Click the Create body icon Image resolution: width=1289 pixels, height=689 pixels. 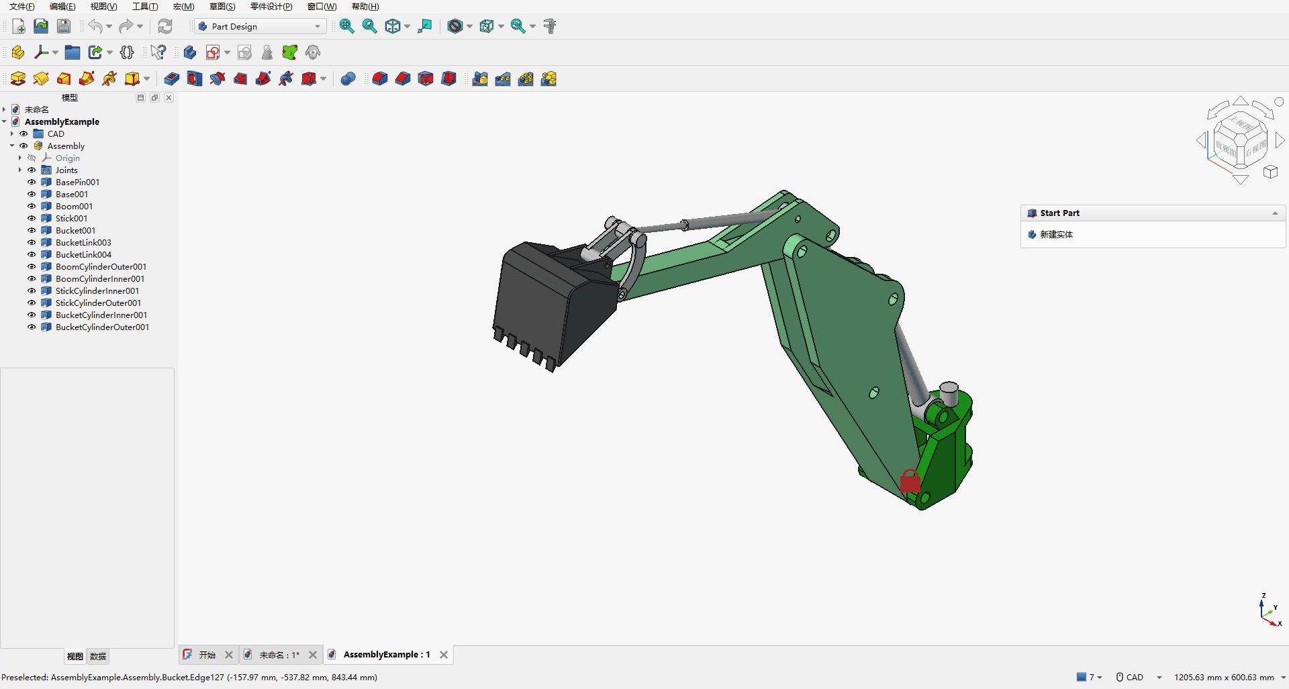point(190,52)
